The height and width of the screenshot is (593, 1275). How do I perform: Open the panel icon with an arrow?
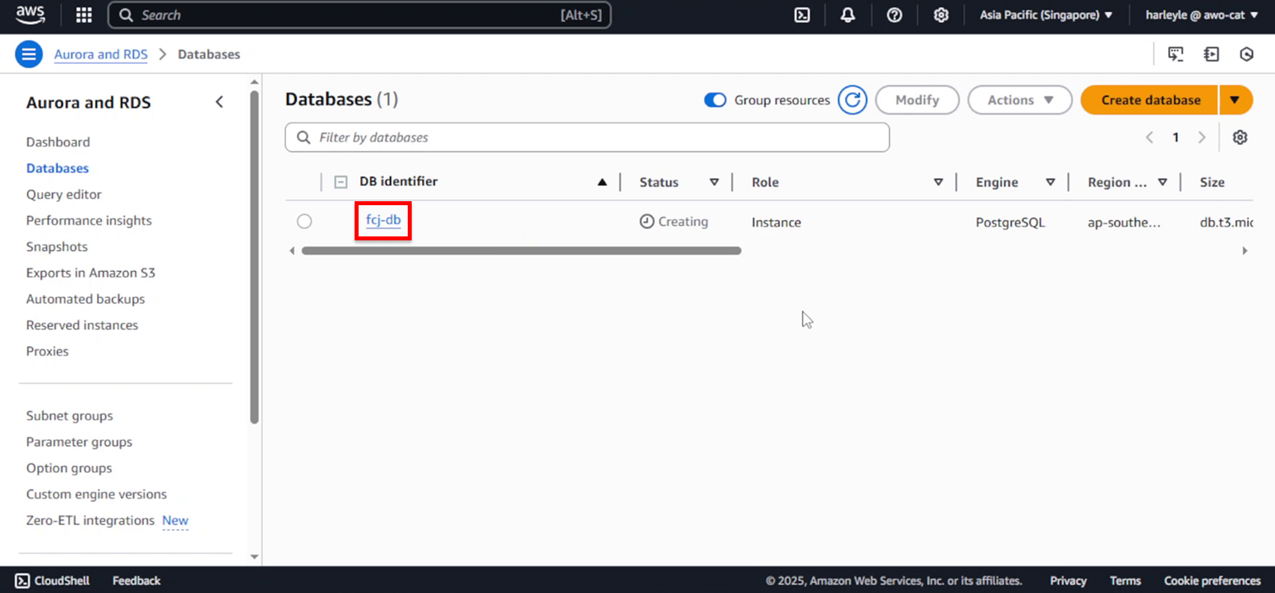[x=1211, y=54]
